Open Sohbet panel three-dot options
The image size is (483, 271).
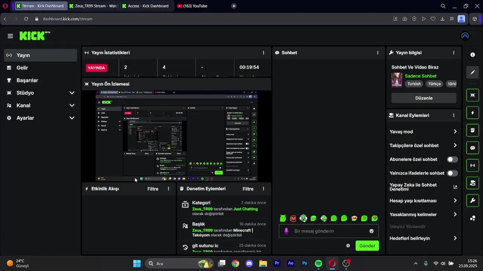click(378, 53)
